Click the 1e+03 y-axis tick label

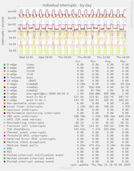click(x=12, y=12)
